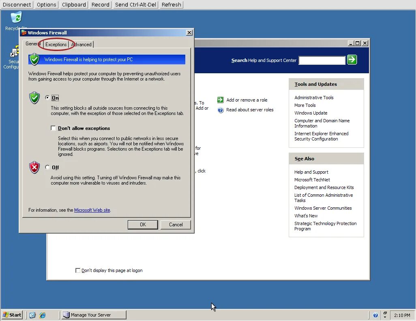Open Windows Server Communities link
This screenshot has width=416, height=321.
pyautogui.click(x=323, y=208)
